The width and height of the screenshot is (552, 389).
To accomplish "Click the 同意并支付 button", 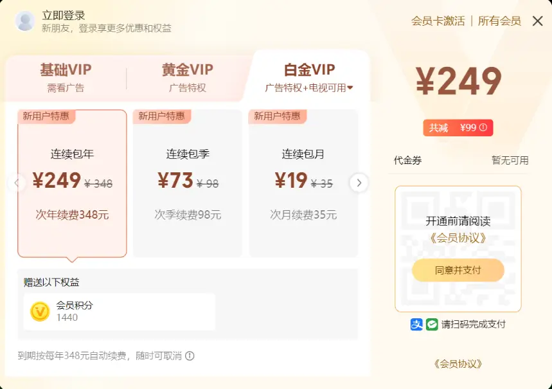I will (x=458, y=270).
